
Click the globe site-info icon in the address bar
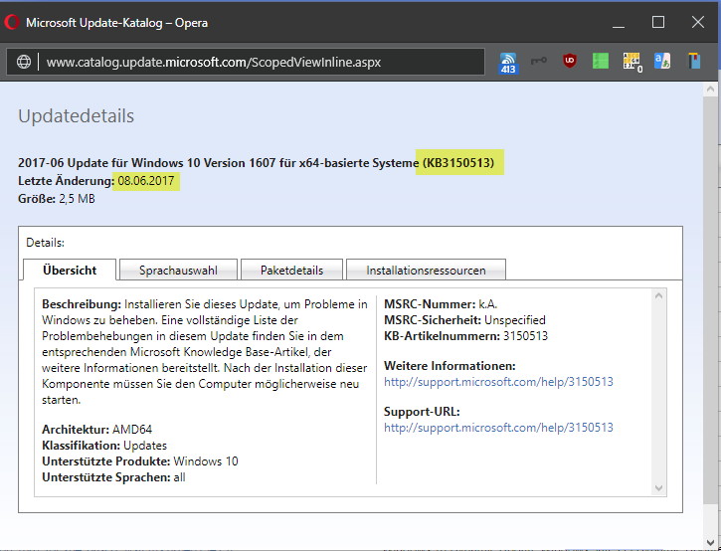24,62
